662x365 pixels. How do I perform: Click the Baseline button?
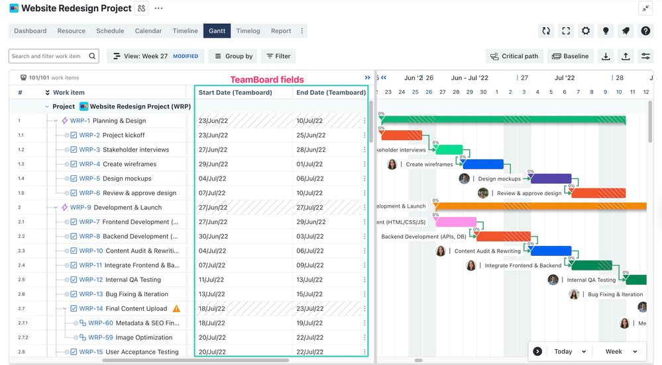(x=571, y=56)
